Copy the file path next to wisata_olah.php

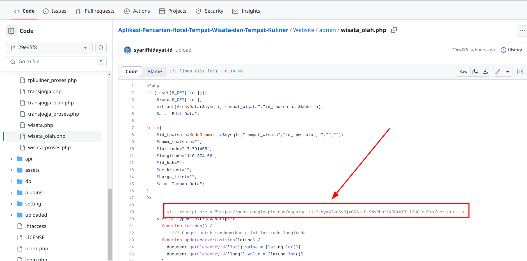coord(394,30)
